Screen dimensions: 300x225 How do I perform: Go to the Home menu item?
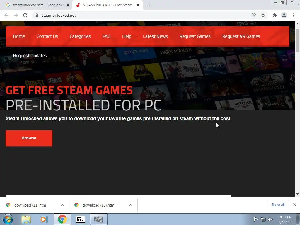click(x=19, y=36)
